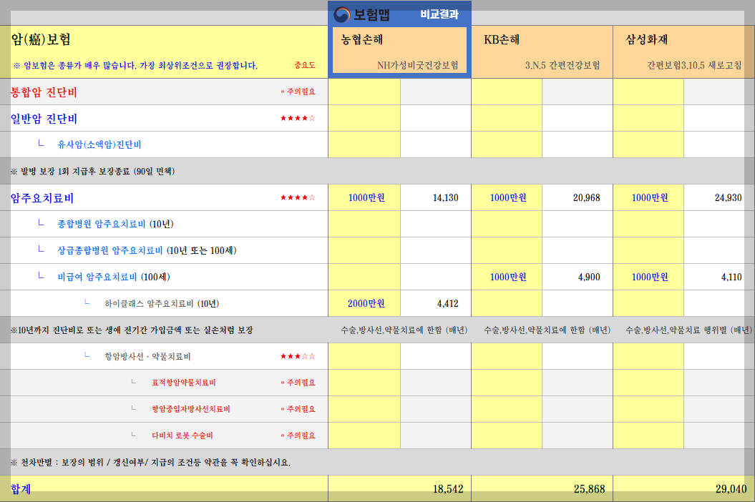Click the 표적항암약물치료비 row label
Image resolution: width=755 pixels, height=502 pixels.
point(183,383)
